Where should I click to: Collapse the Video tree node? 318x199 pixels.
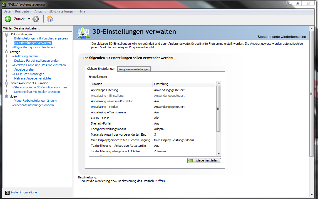click(x=6, y=96)
